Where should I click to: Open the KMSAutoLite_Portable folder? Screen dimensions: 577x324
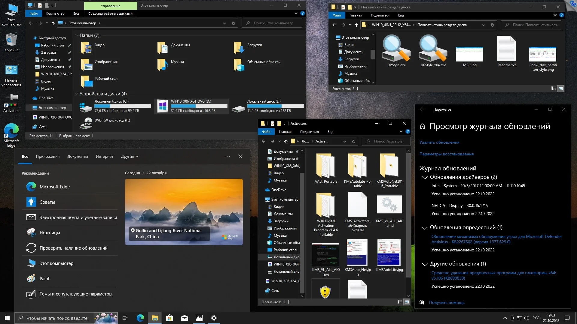(358, 166)
